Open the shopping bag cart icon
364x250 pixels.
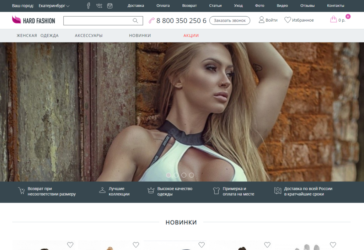333,19
